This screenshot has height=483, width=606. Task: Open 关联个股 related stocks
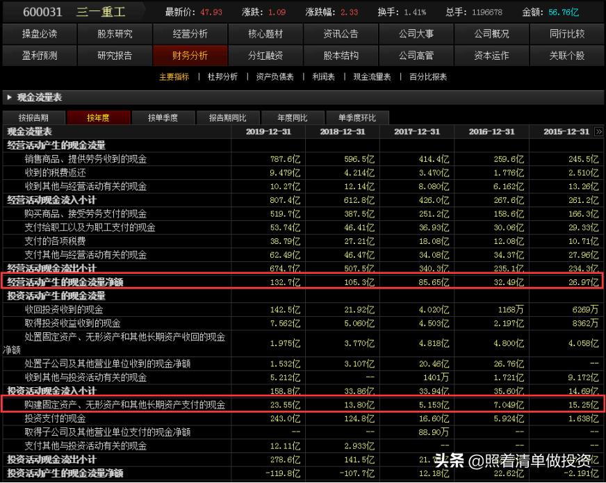point(568,56)
